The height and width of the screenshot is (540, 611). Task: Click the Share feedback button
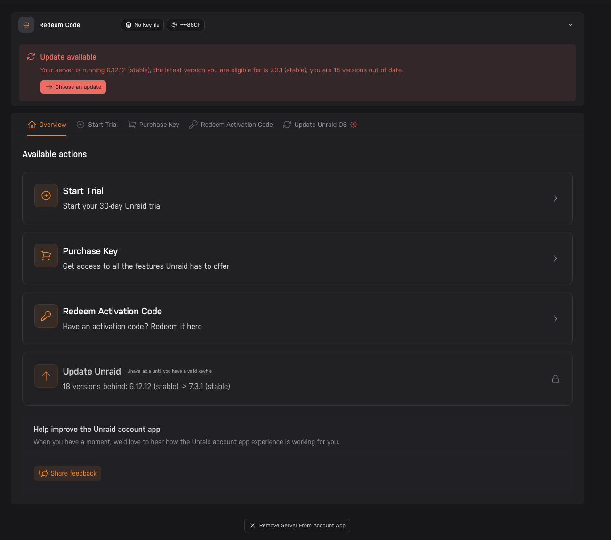click(67, 473)
